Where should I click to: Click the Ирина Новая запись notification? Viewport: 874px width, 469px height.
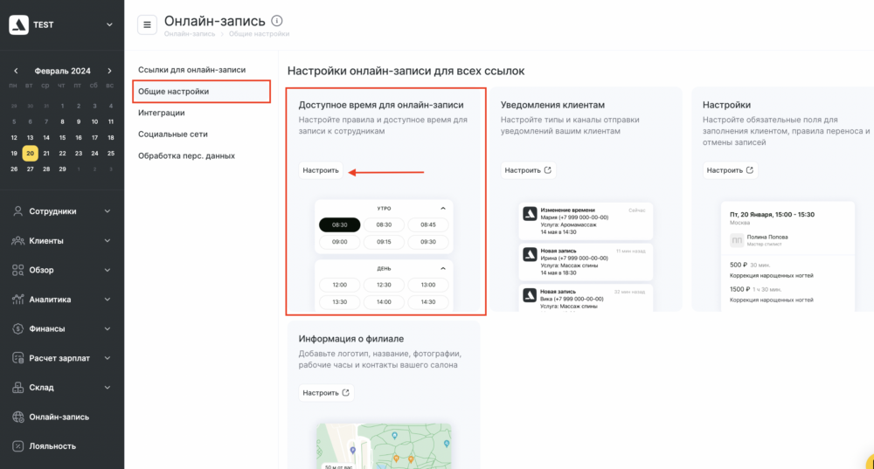click(586, 262)
